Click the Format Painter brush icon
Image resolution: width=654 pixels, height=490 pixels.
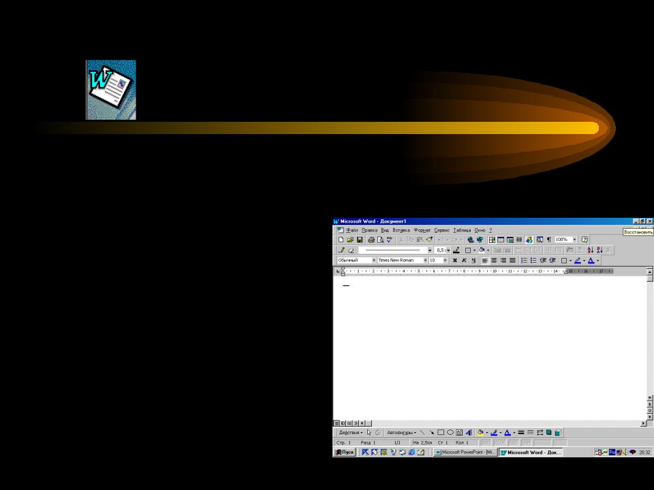429,240
